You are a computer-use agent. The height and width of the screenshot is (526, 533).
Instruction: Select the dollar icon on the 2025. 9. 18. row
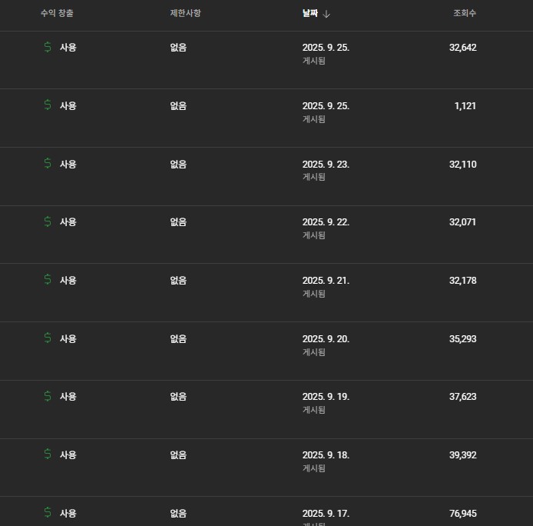(48, 454)
